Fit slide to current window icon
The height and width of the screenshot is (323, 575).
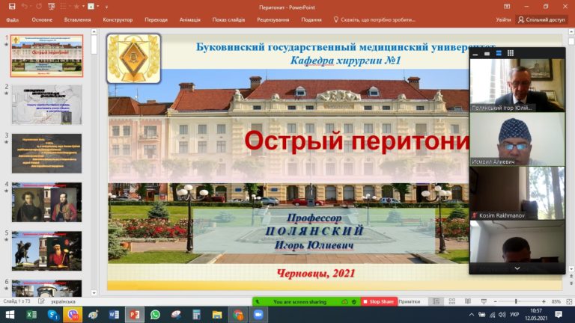[568, 301]
